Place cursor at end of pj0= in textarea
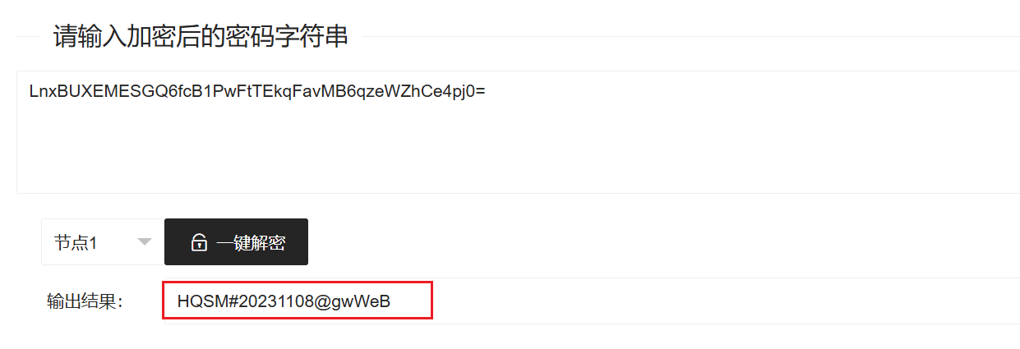Image resolution: width=1020 pixels, height=349 pixels. click(487, 91)
